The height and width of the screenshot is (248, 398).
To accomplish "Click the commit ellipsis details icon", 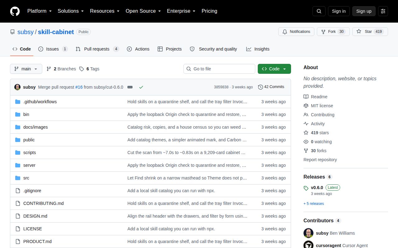I will (x=130, y=87).
